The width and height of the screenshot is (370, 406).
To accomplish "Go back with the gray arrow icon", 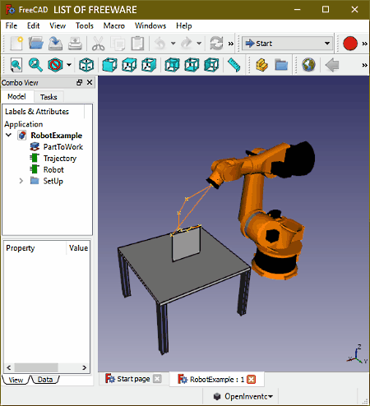I will [332, 65].
